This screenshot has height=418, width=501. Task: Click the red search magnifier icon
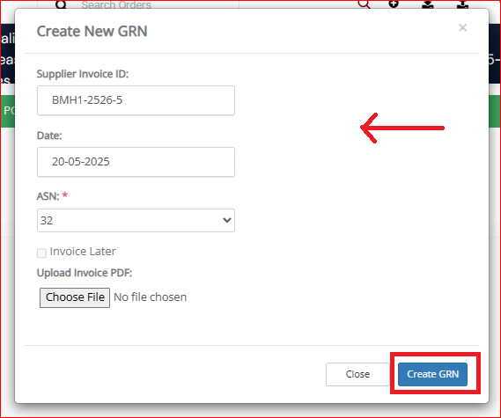pyautogui.click(x=365, y=4)
